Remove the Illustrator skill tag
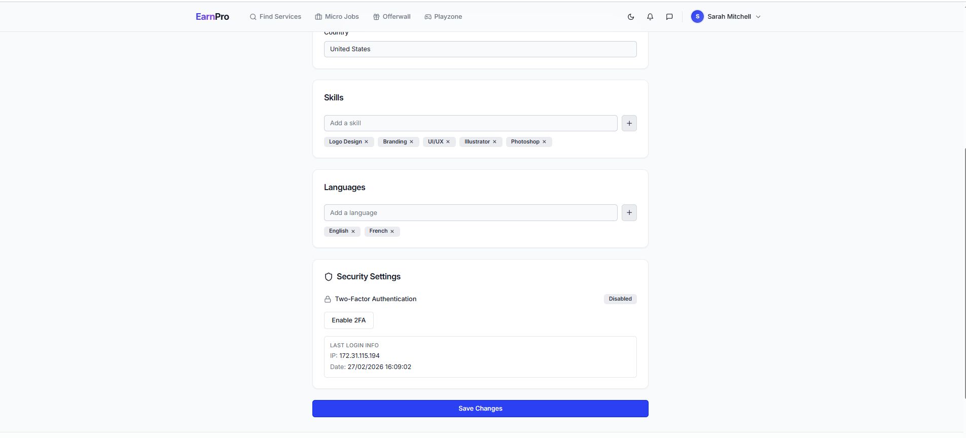Image resolution: width=966 pixels, height=438 pixels. (494, 142)
